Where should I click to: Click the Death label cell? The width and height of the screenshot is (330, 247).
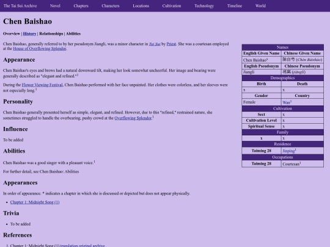pos(302,84)
